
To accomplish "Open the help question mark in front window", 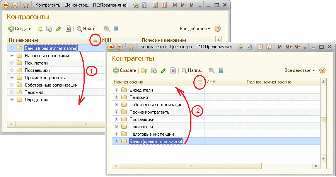I will tap(322, 70).
